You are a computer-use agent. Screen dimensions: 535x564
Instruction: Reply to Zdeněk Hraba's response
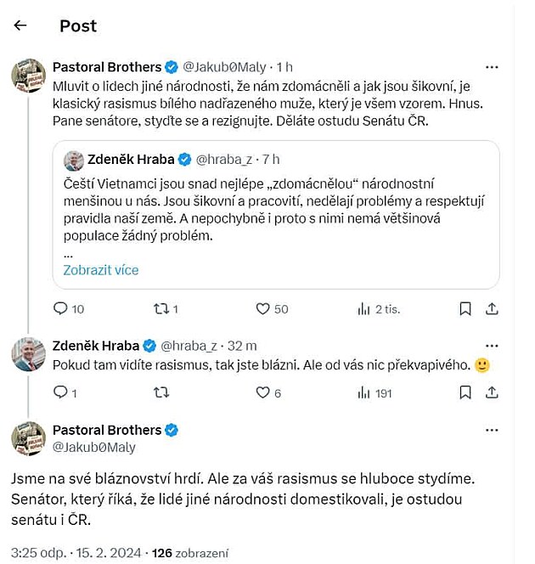[x=60, y=393]
